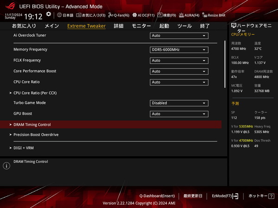Toggle Resize BAR icon
The width and height of the screenshot is (278, 208).
(205, 15)
